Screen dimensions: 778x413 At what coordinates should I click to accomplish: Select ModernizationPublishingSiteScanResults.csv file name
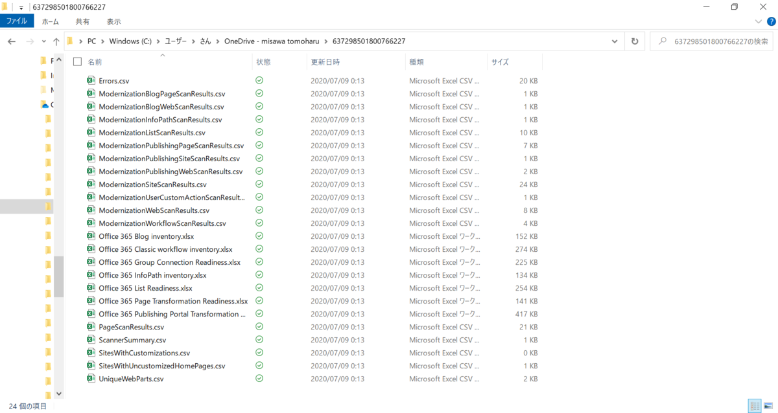pos(169,159)
